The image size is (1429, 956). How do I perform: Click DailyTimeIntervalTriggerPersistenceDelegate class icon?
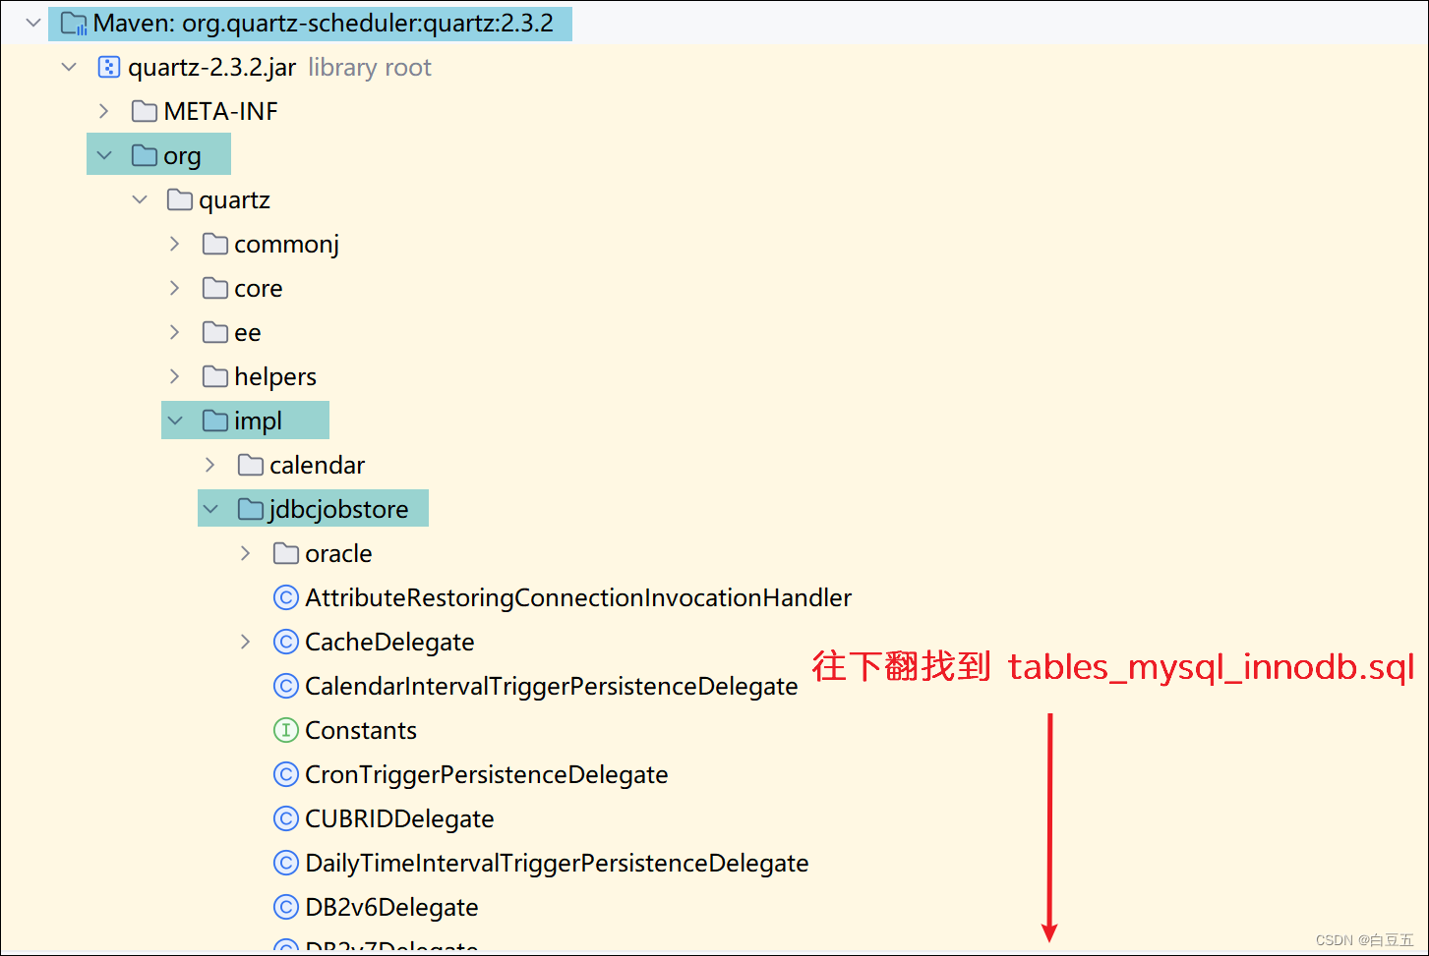click(286, 863)
